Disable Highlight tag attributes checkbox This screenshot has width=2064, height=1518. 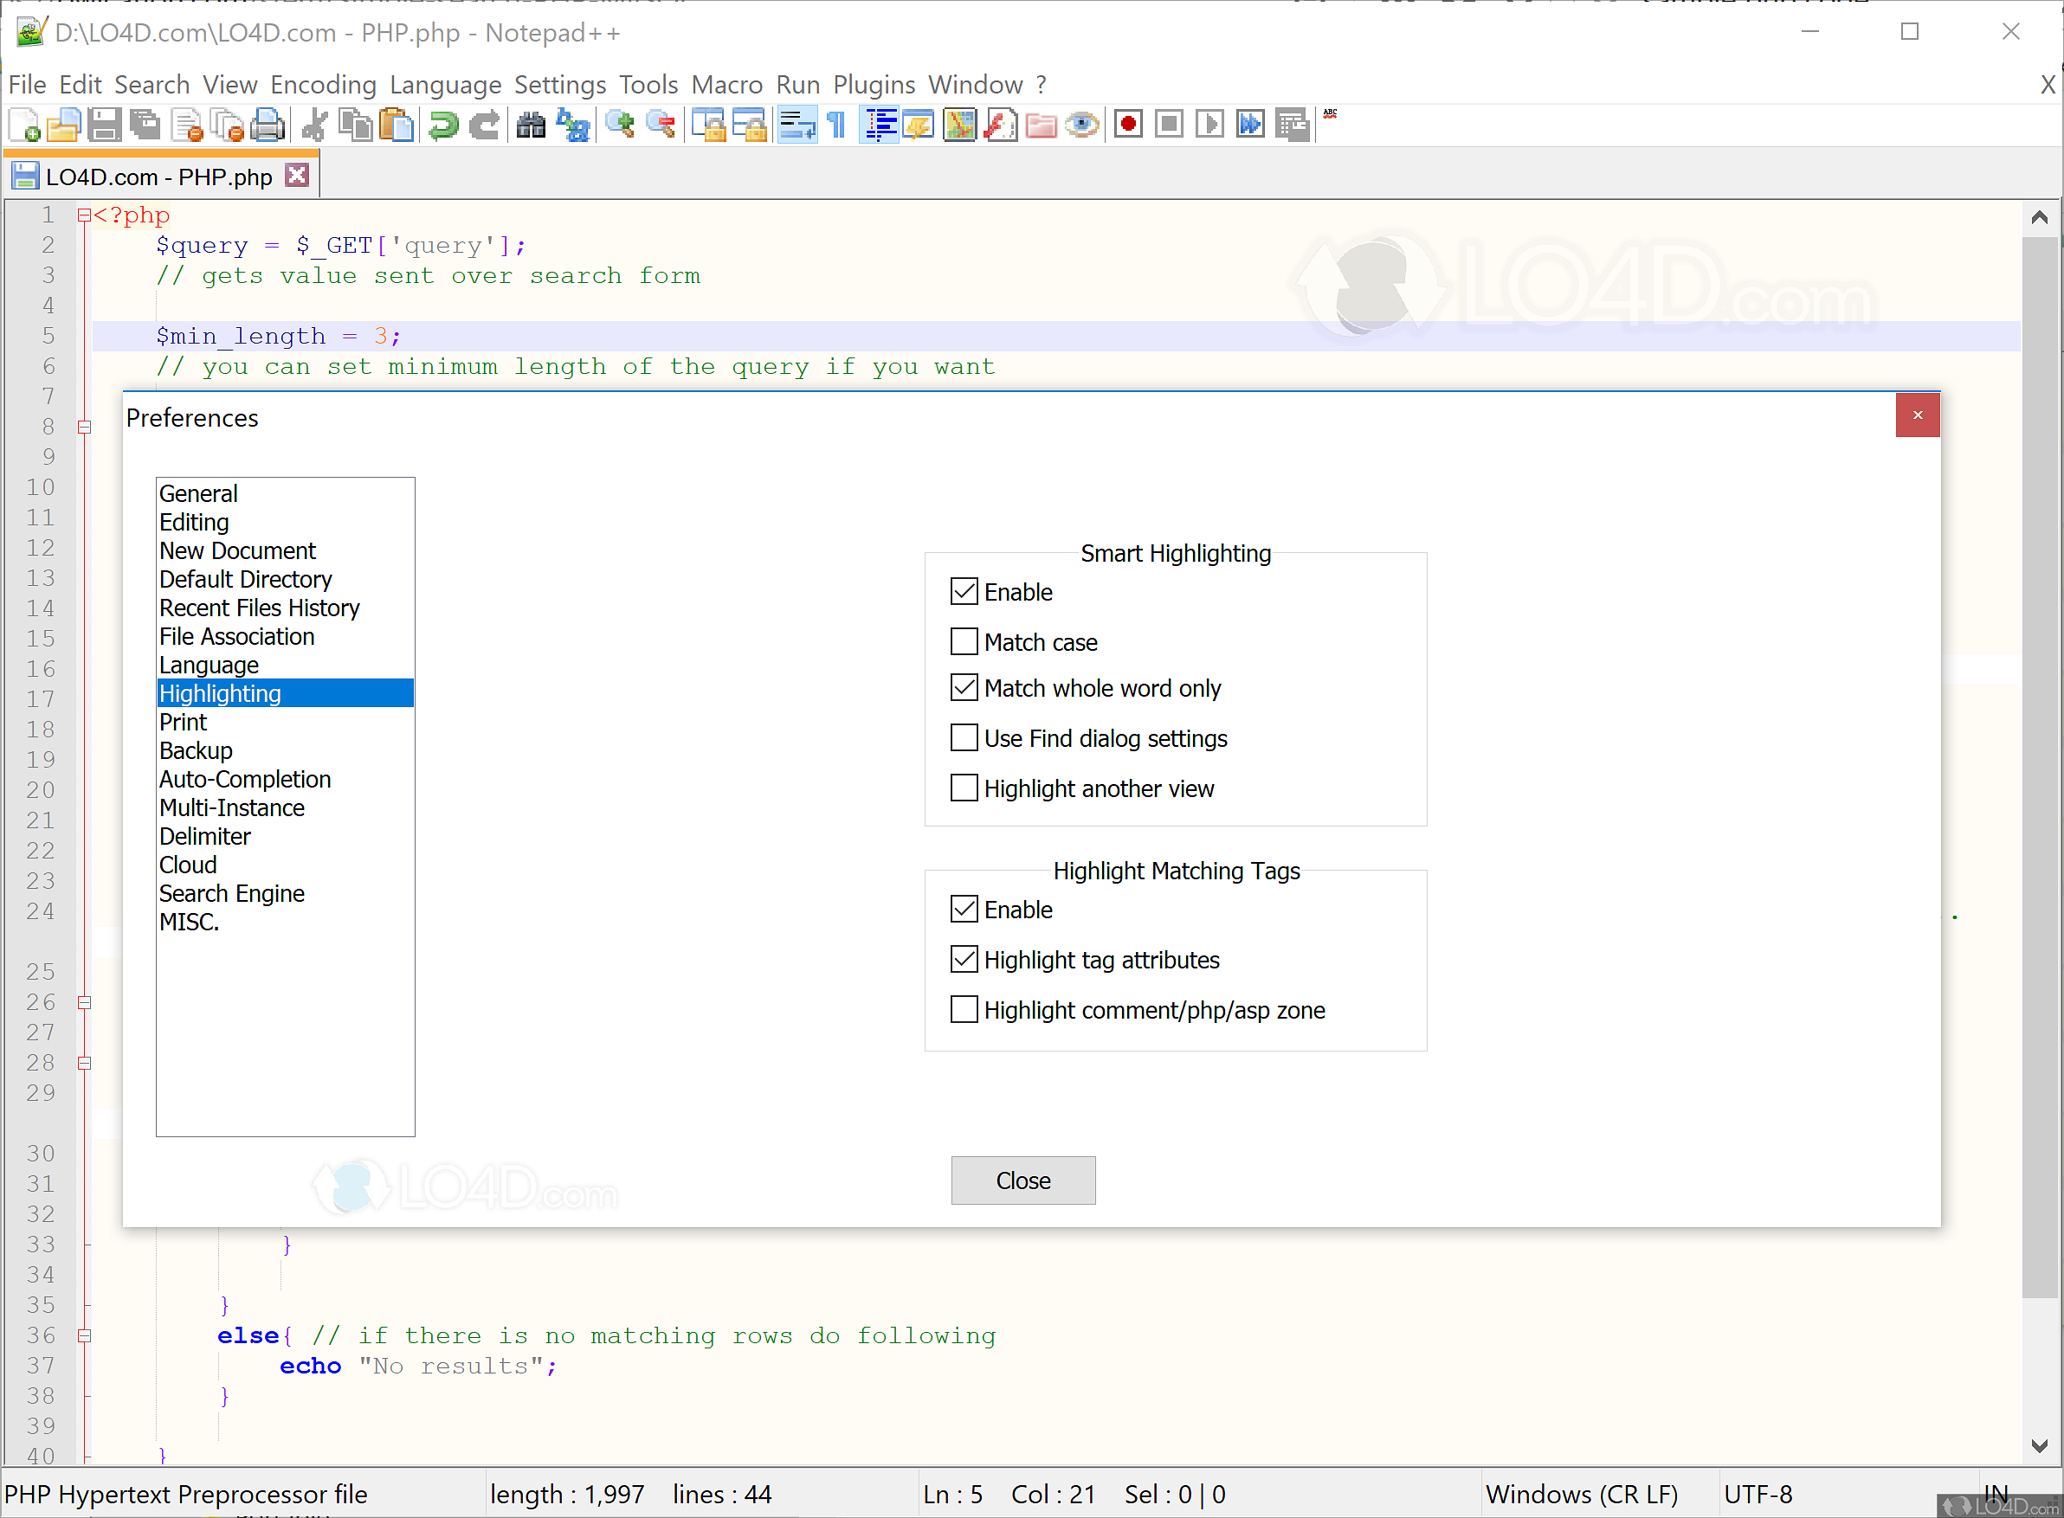[963, 959]
